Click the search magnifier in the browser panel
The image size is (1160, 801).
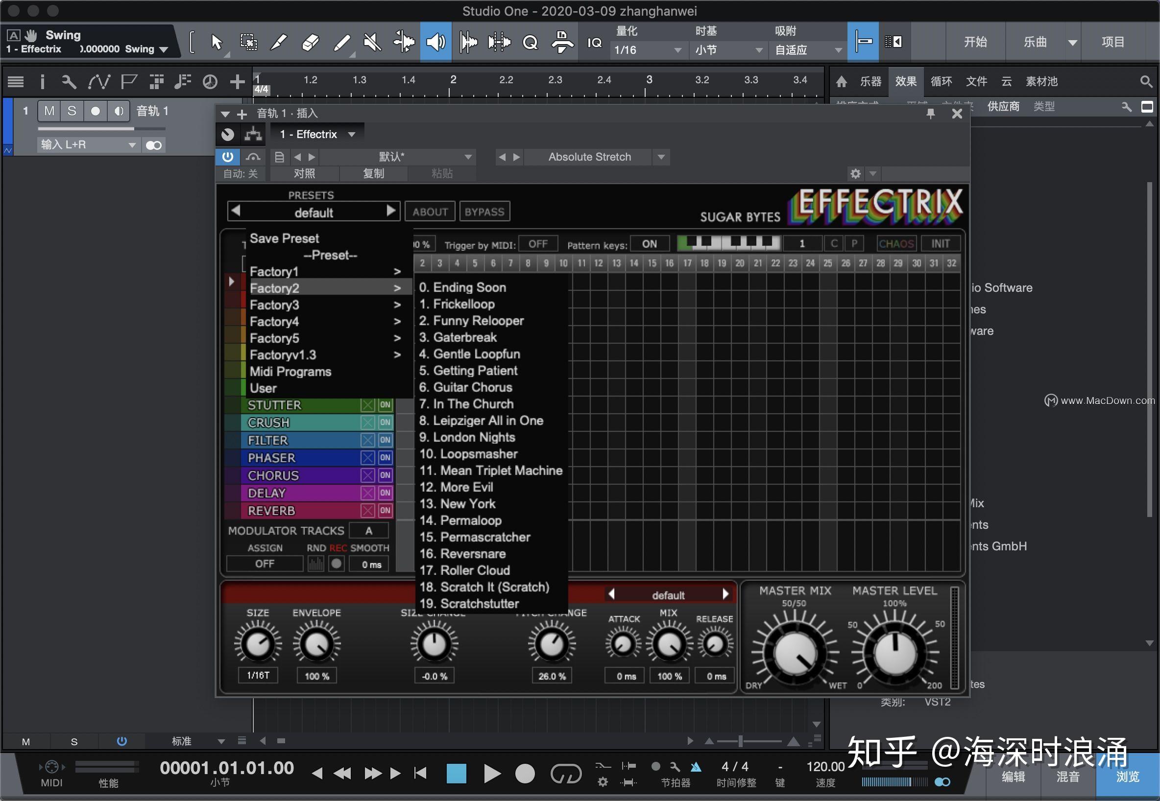1145,81
